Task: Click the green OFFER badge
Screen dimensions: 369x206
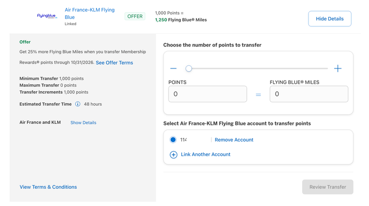Action: (135, 16)
